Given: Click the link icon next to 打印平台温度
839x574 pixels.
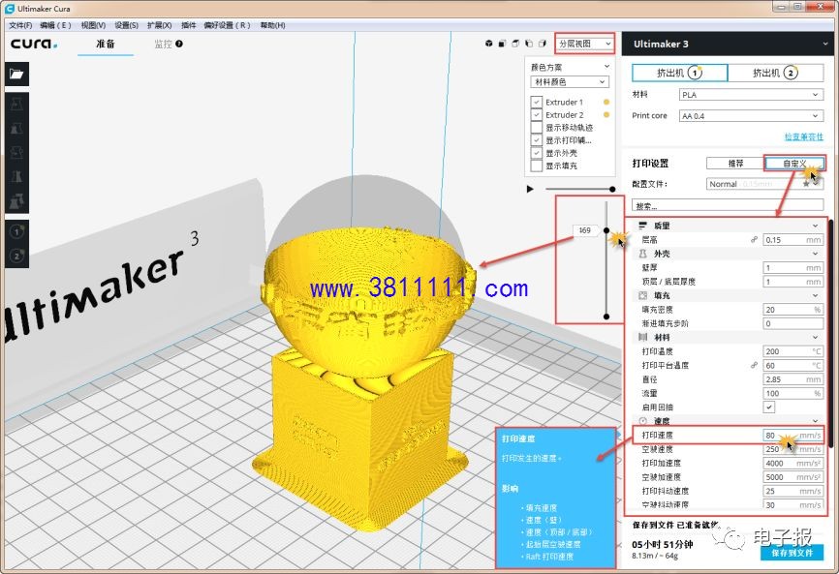Looking at the screenshot, I should pos(754,365).
